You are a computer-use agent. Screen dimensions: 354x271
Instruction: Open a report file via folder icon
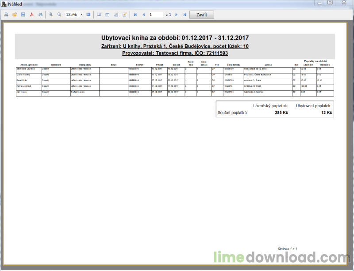(x=15, y=15)
